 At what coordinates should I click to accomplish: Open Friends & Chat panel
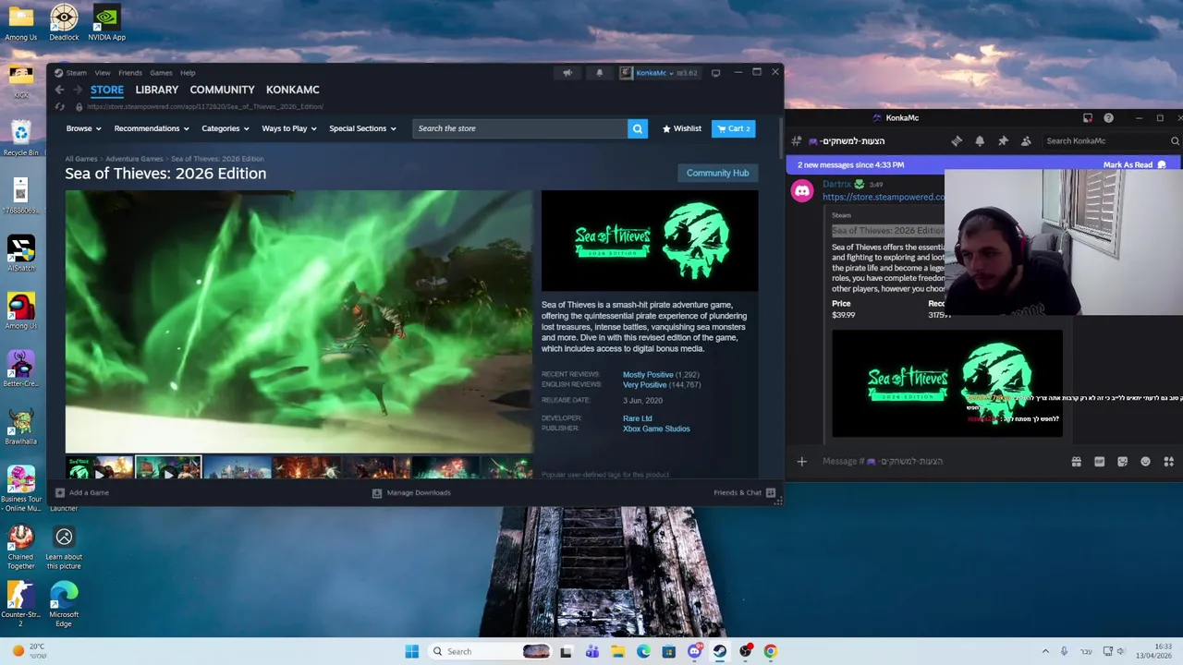[744, 492]
